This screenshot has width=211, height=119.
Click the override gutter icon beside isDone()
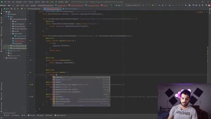tap(30, 72)
